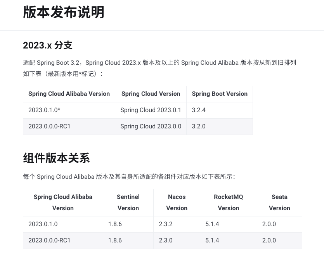The width and height of the screenshot is (324, 256).
Task: Select the Spring Boot Version column header
Action: 220,94
